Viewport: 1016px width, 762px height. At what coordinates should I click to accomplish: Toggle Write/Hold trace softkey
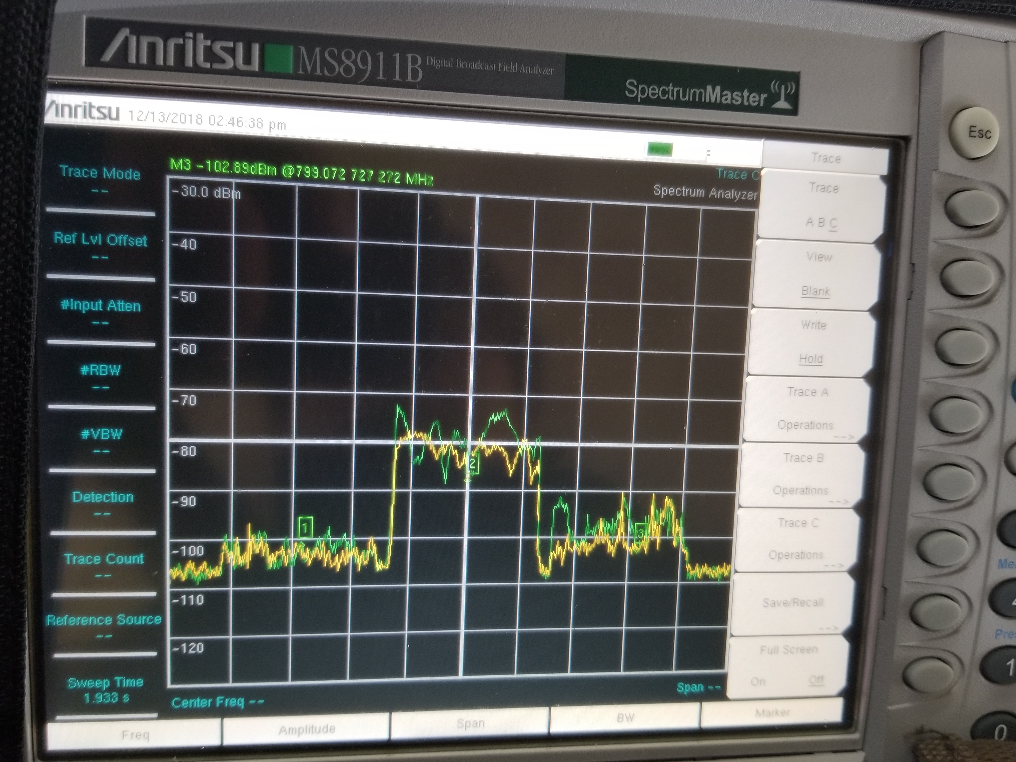point(812,342)
